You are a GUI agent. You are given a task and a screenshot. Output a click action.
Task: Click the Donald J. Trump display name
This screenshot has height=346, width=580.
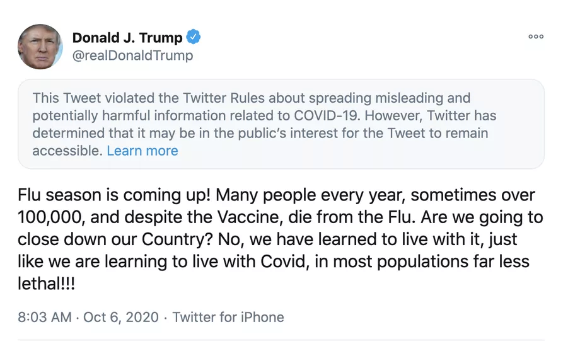127,38
